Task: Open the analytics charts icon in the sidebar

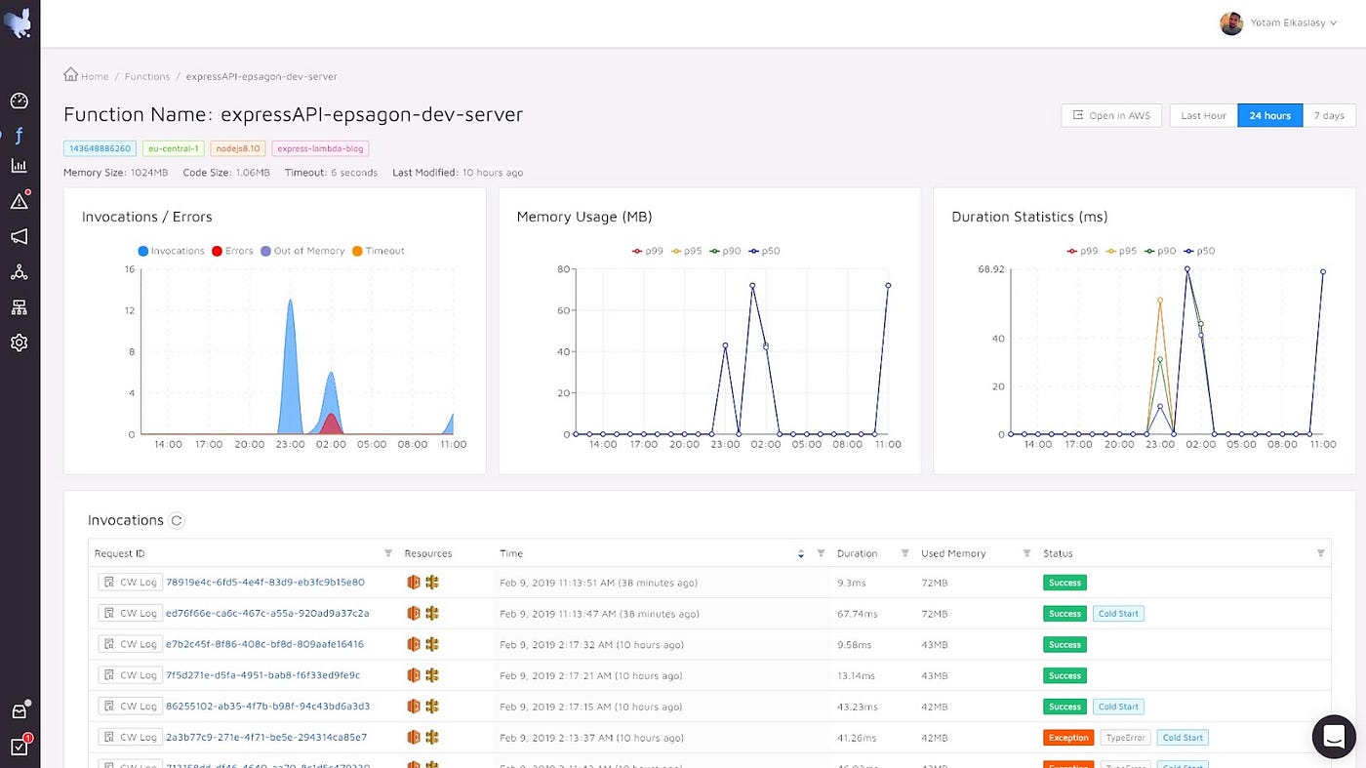Action: coord(20,167)
